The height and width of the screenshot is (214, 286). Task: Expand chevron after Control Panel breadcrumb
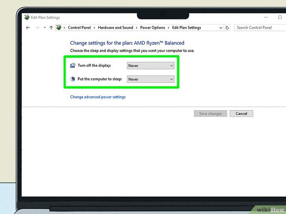(x=94, y=28)
